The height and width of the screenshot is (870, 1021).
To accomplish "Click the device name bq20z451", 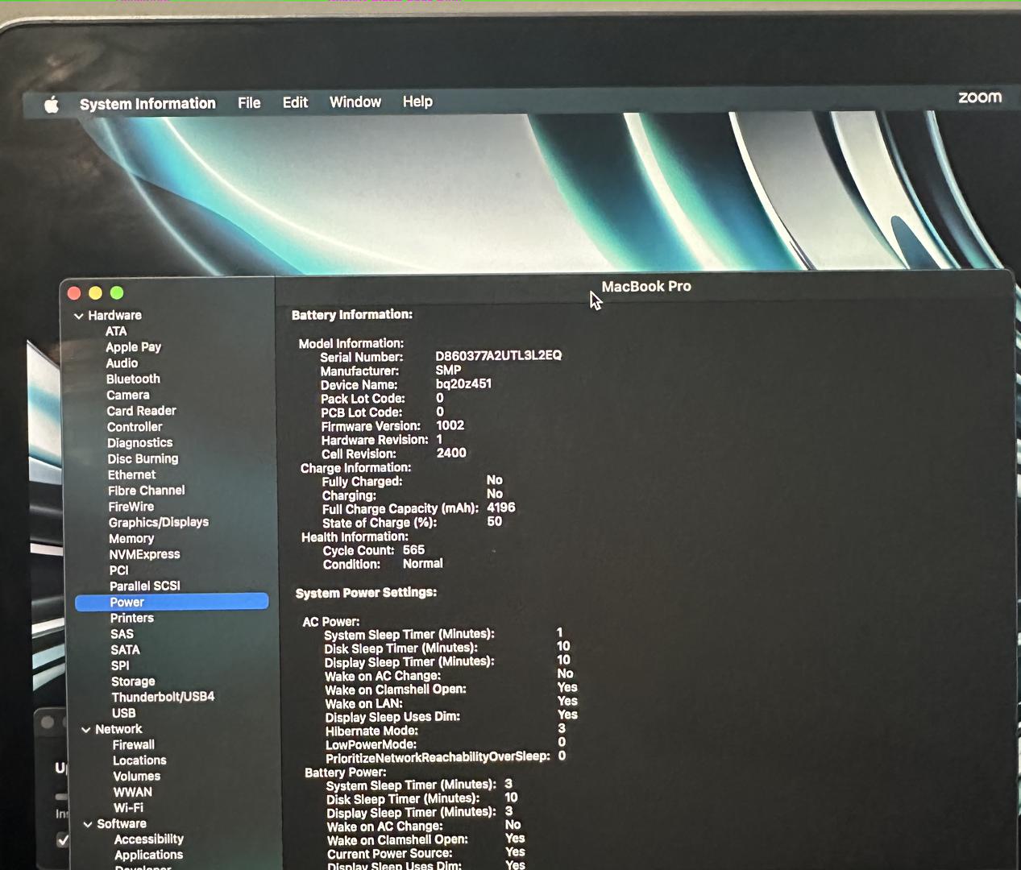I will pos(463,383).
